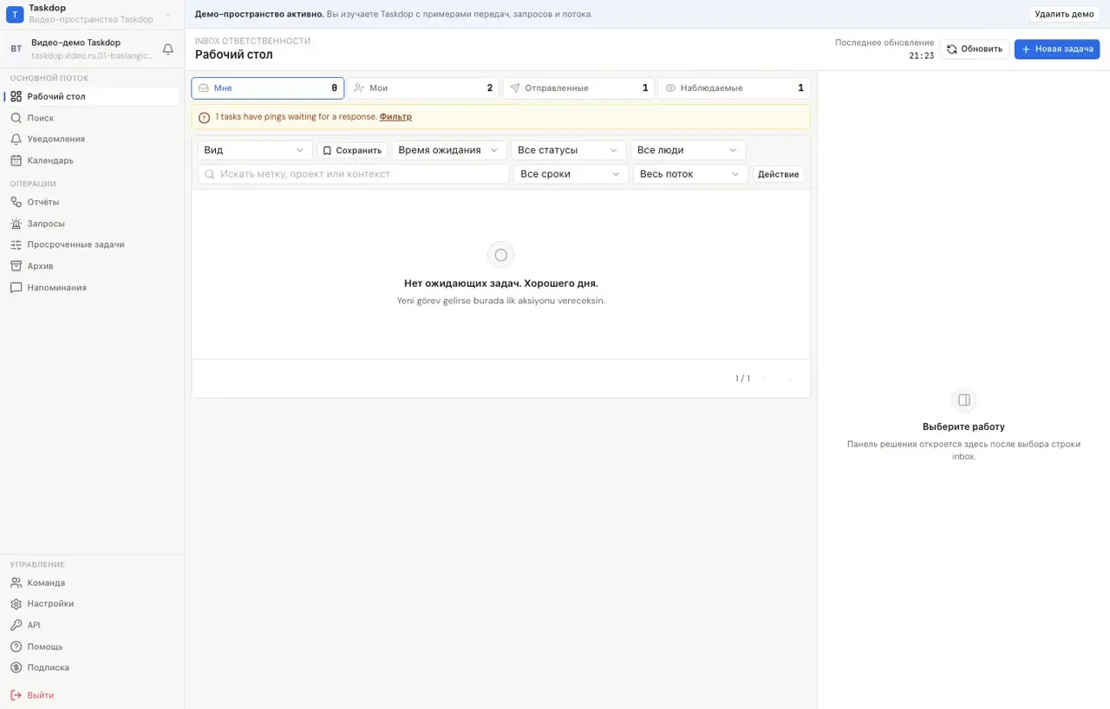Viewport: 1110px width, 709px height.
Task: Open Подписка in the sidebar
Action: click(x=92, y=667)
